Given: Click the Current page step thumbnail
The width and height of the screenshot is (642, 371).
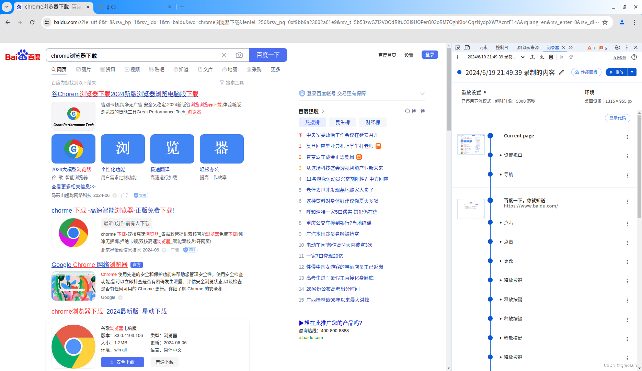Looking at the screenshot, I should [471, 144].
